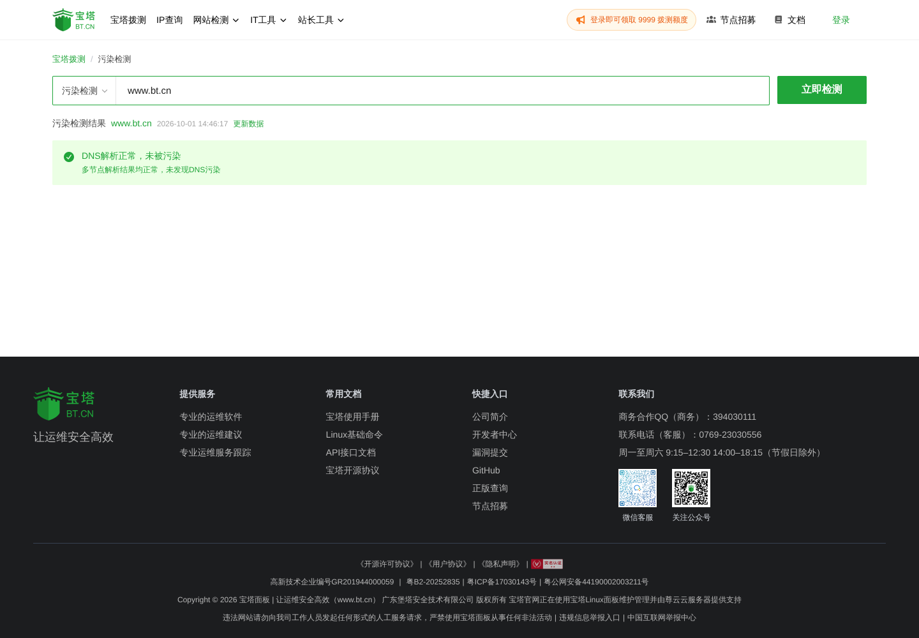This screenshot has height=638, width=919.
Task: Expand the 网站检测 menu
Action: [216, 20]
